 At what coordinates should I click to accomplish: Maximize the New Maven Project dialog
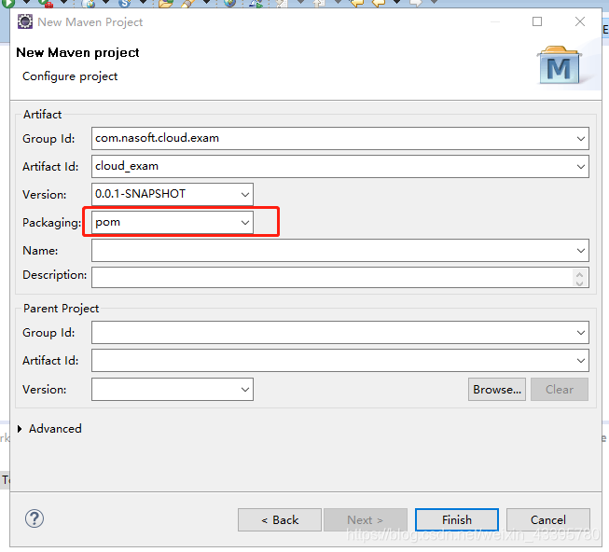537,21
